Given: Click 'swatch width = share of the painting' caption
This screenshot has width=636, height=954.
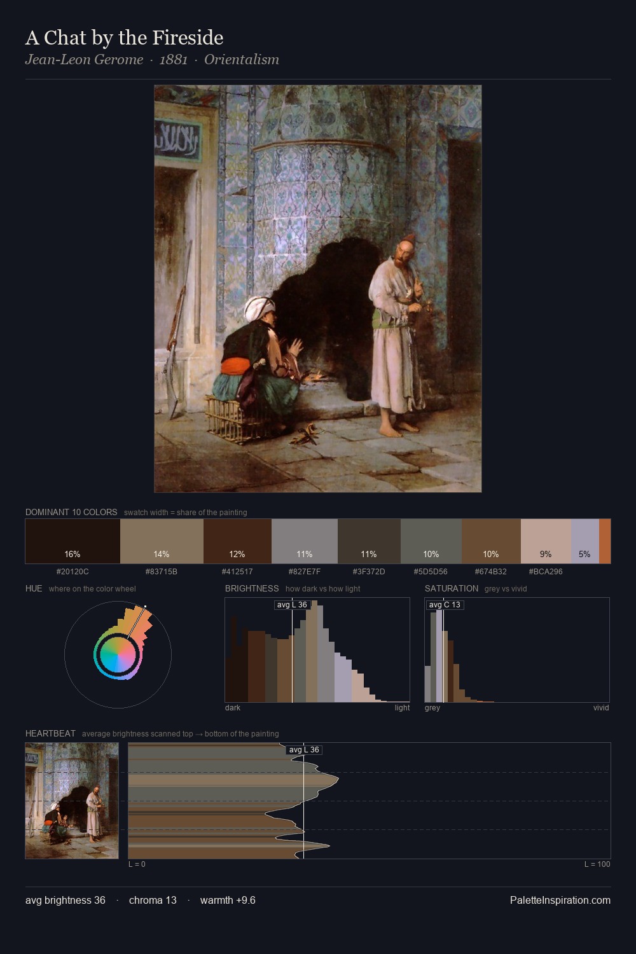Looking at the screenshot, I should point(186,512).
